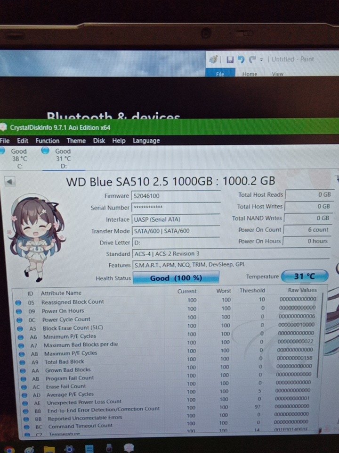Image resolution: width=339 pixels, height=453 pixels.
Task: Select the D: drive showing 31 °C
Action: (x=64, y=159)
